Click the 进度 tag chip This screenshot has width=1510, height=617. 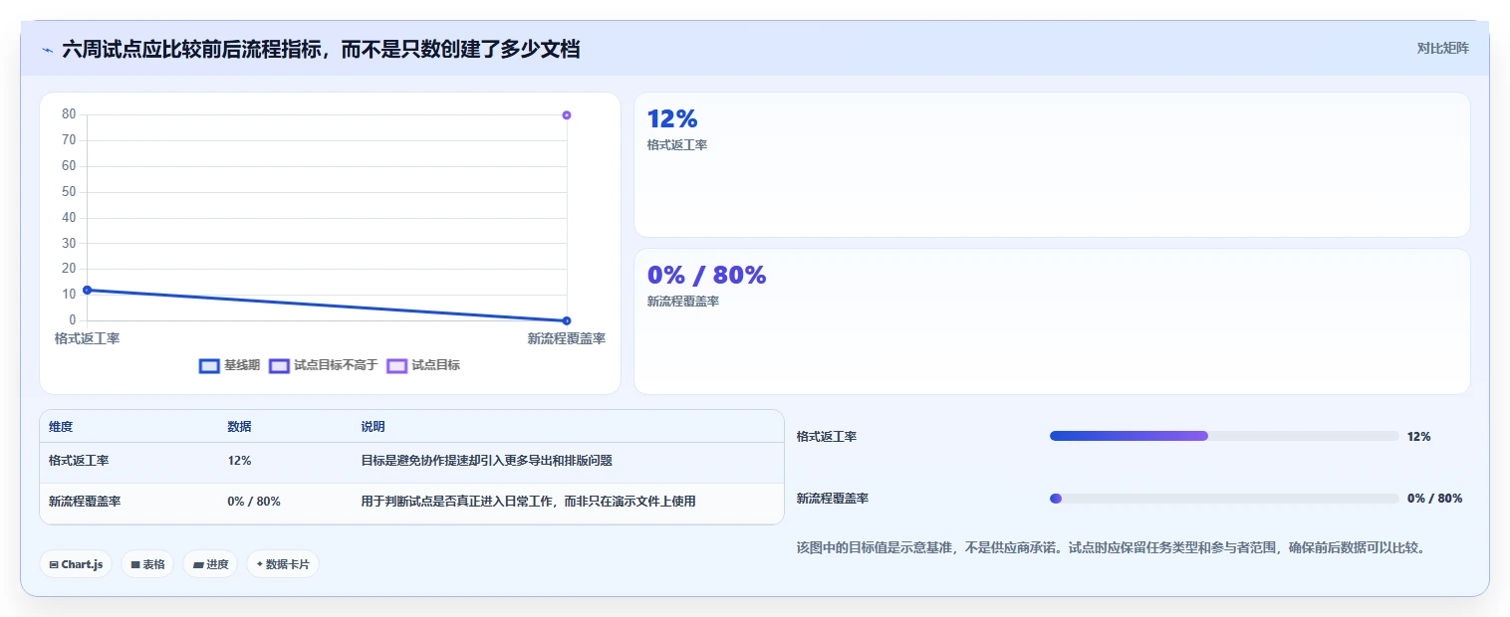click(x=210, y=564)
